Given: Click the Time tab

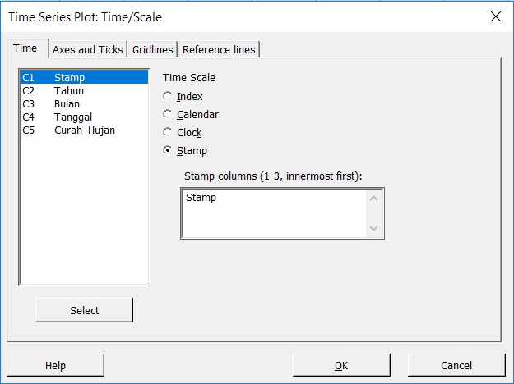Looking at the screenshot, I should [x=25, y=49].
